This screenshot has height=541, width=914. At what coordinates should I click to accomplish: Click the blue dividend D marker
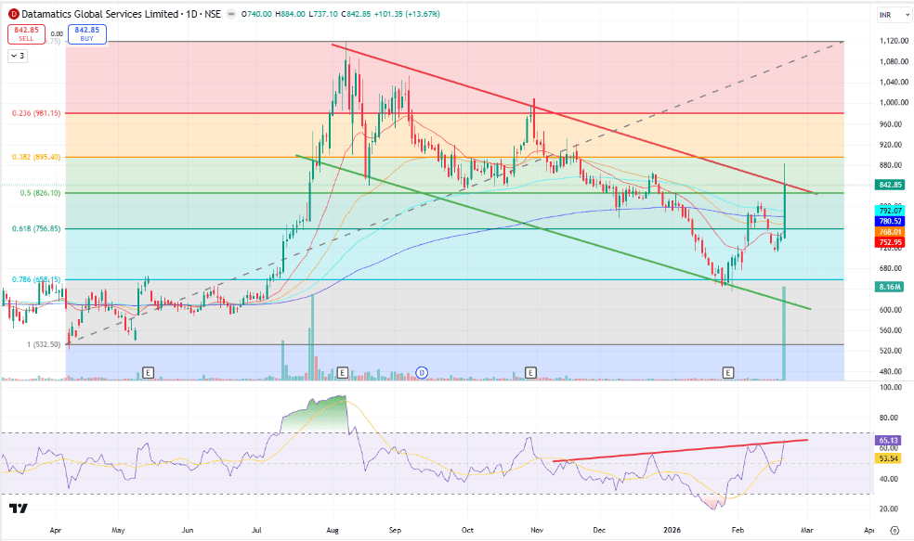coord(422,372)
